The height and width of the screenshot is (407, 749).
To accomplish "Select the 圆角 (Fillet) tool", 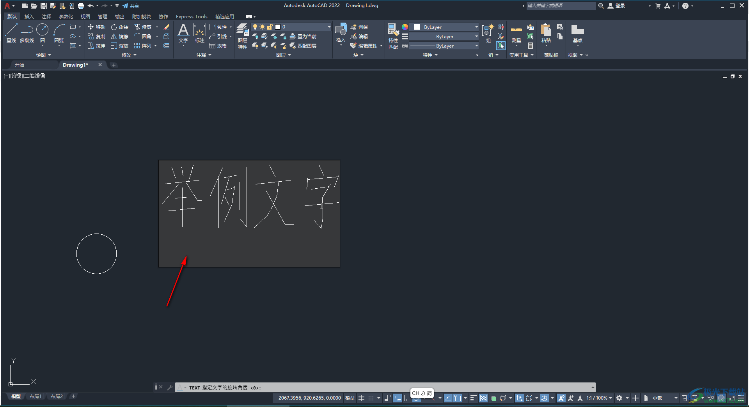I will point(143,36).
